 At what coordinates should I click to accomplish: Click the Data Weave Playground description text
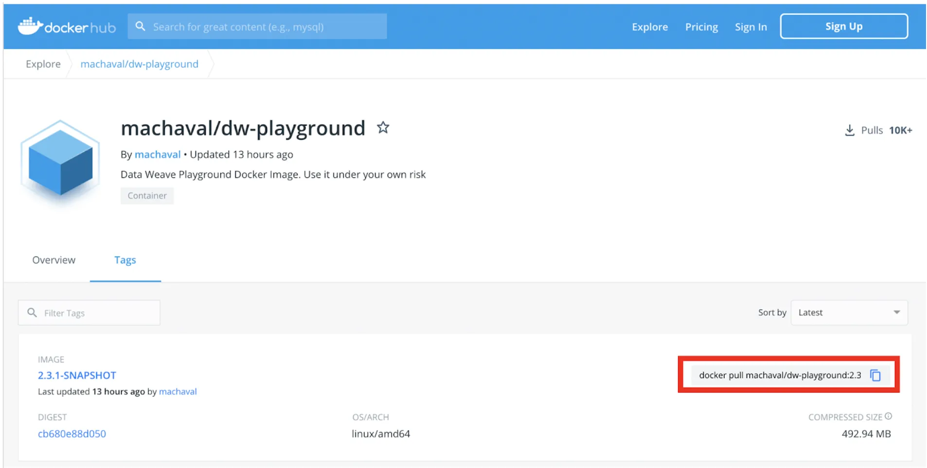[273, 174]
